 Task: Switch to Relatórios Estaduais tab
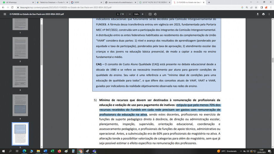point(52,2)
